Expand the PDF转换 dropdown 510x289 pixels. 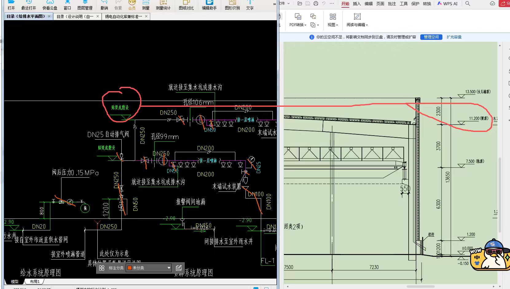coord(298,25)
